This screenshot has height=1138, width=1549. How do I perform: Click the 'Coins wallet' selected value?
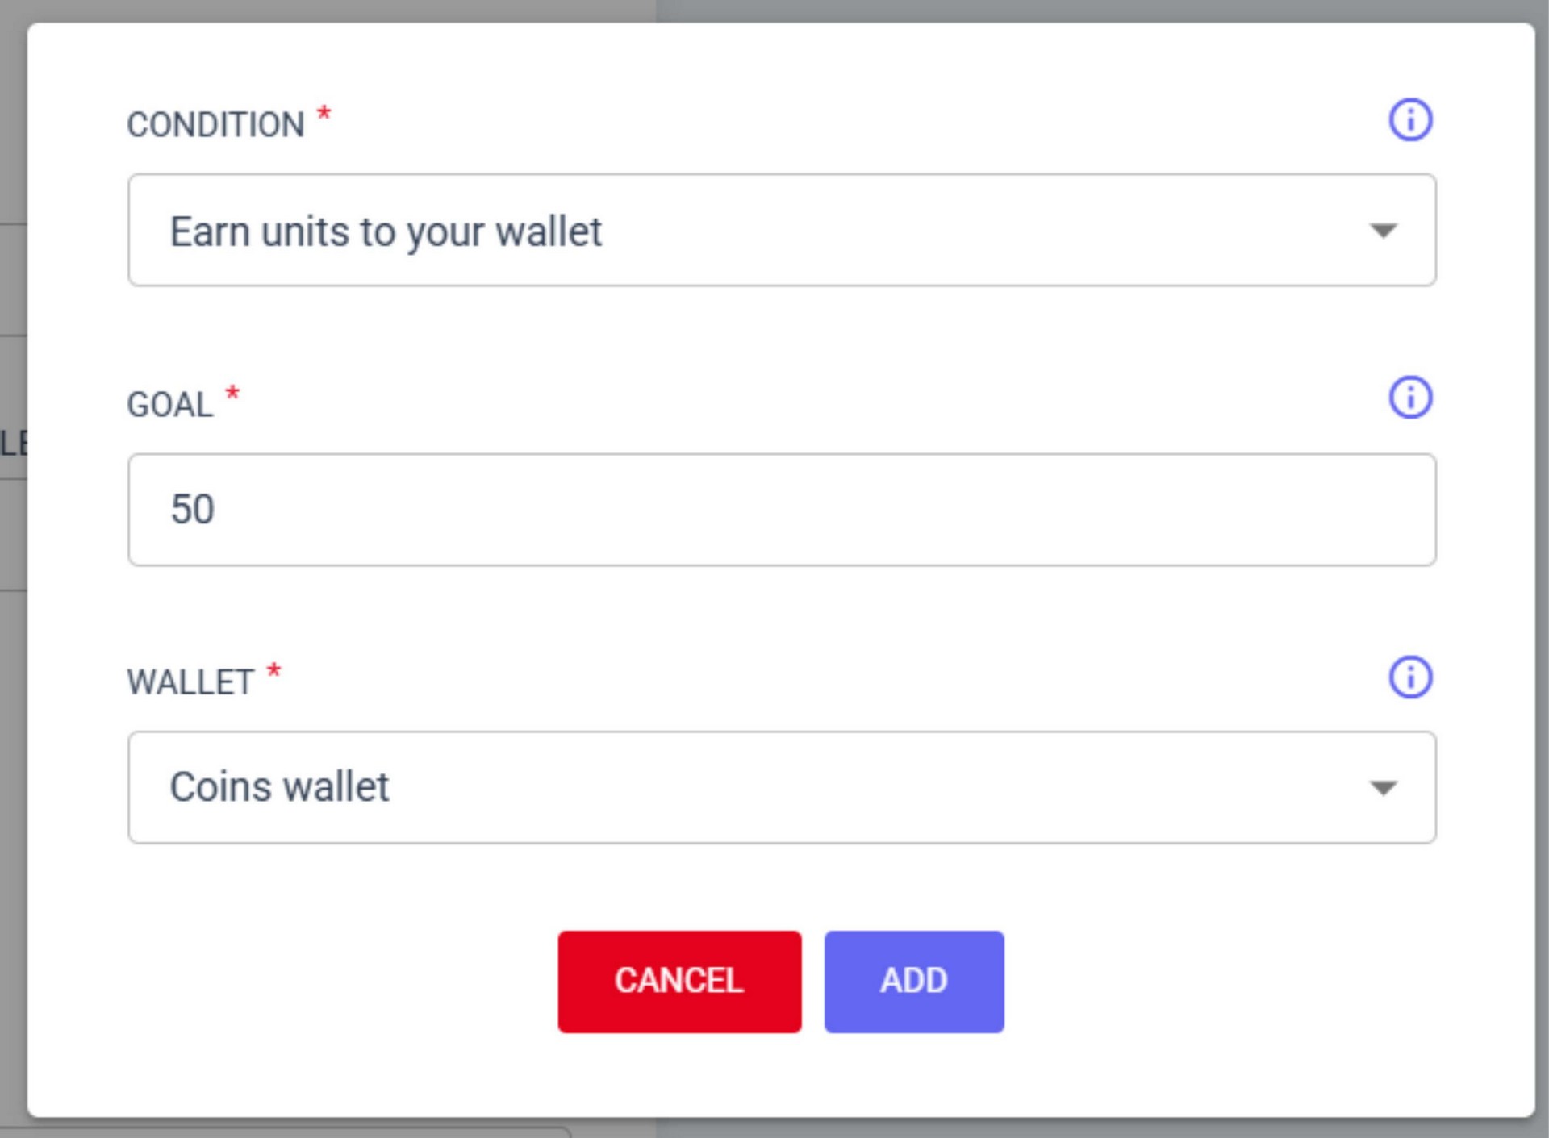279,787
